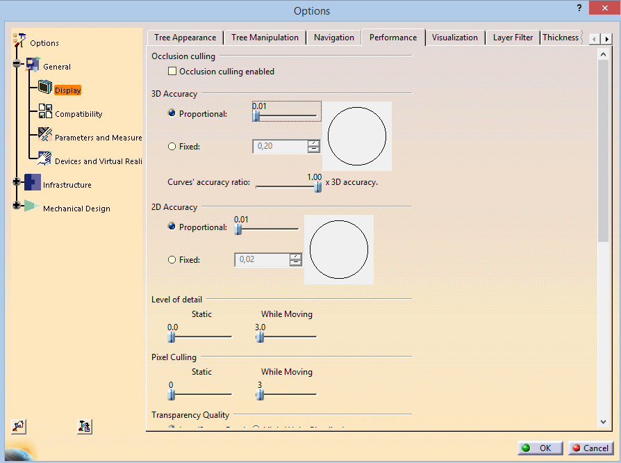Select Display in the options tree
621x463 pixels.
click(x=67, y=90)
